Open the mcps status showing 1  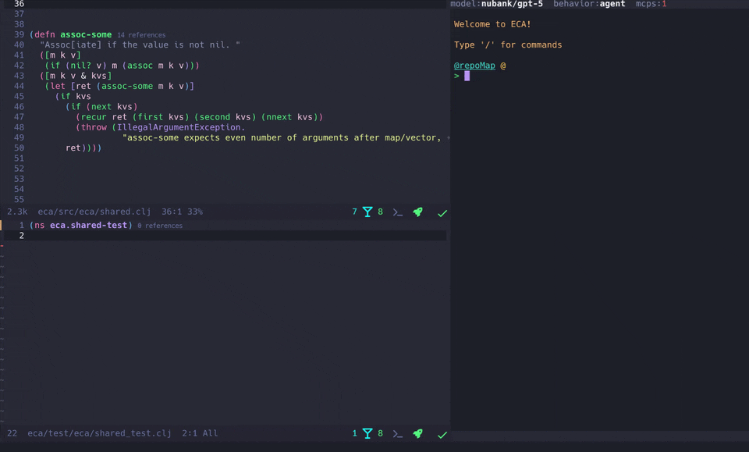point(651,4)
